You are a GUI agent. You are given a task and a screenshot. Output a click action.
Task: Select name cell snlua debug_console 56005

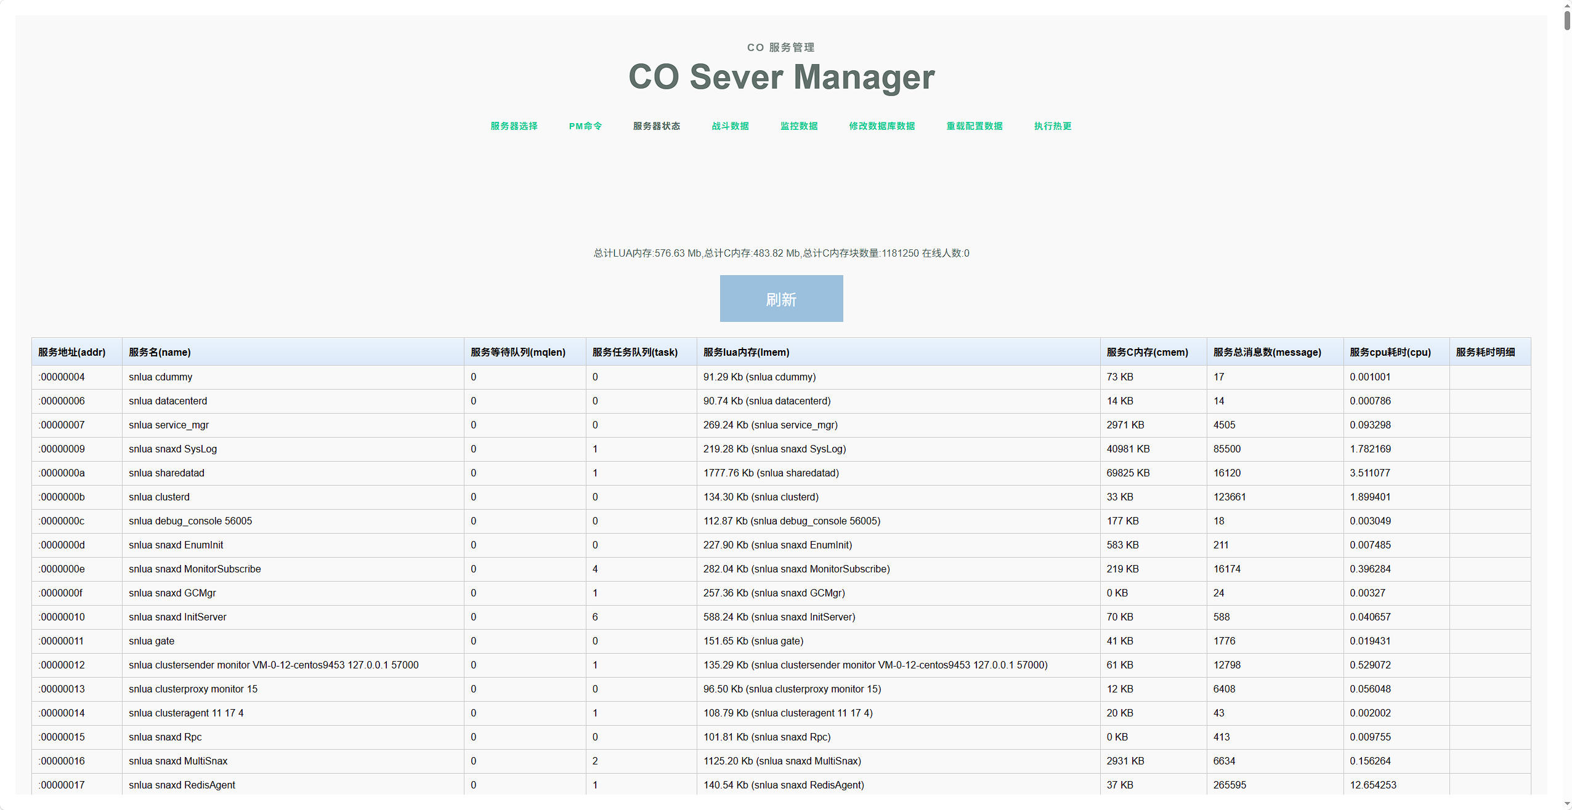pyautogui.click(x=293, y=521)
